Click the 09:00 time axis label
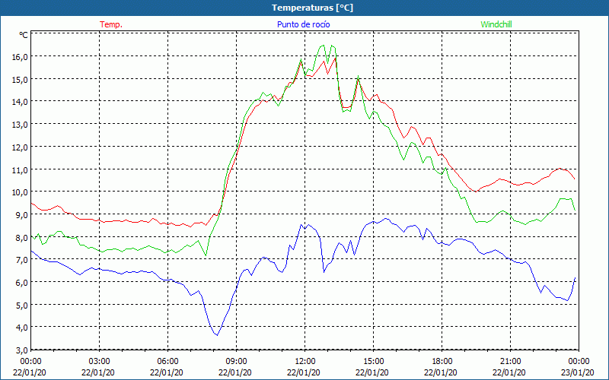The height and width of the screenshot is (380, 609). pos(237,362)
